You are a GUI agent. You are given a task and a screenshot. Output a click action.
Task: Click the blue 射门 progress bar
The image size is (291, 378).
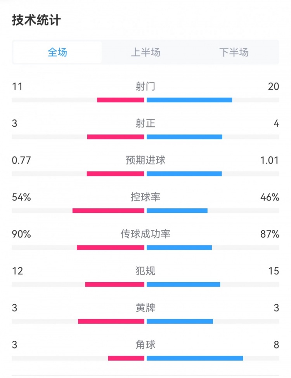189,100
